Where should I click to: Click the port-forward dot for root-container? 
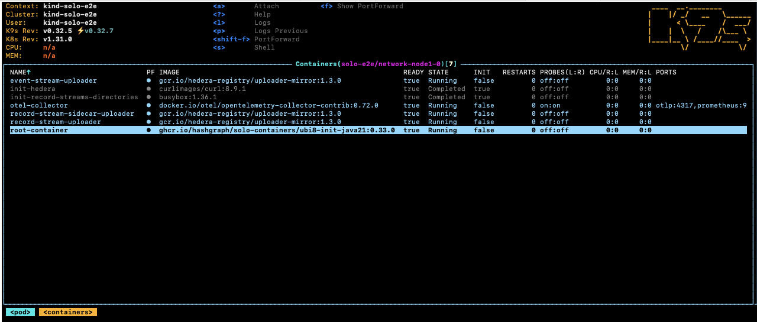click(x=149, y=130)
